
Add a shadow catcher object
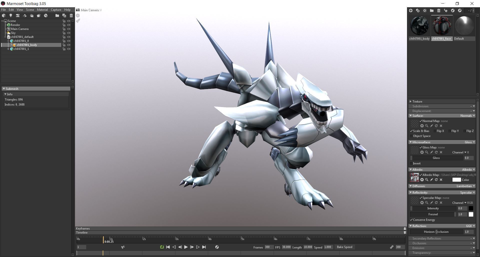[25, 15]
